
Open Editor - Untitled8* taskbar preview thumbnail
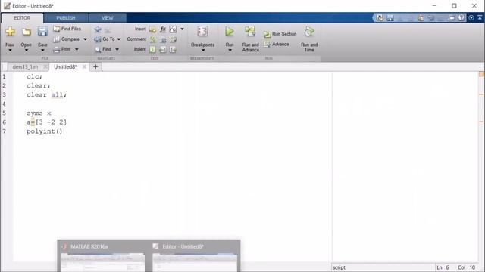tap(195, 255)
